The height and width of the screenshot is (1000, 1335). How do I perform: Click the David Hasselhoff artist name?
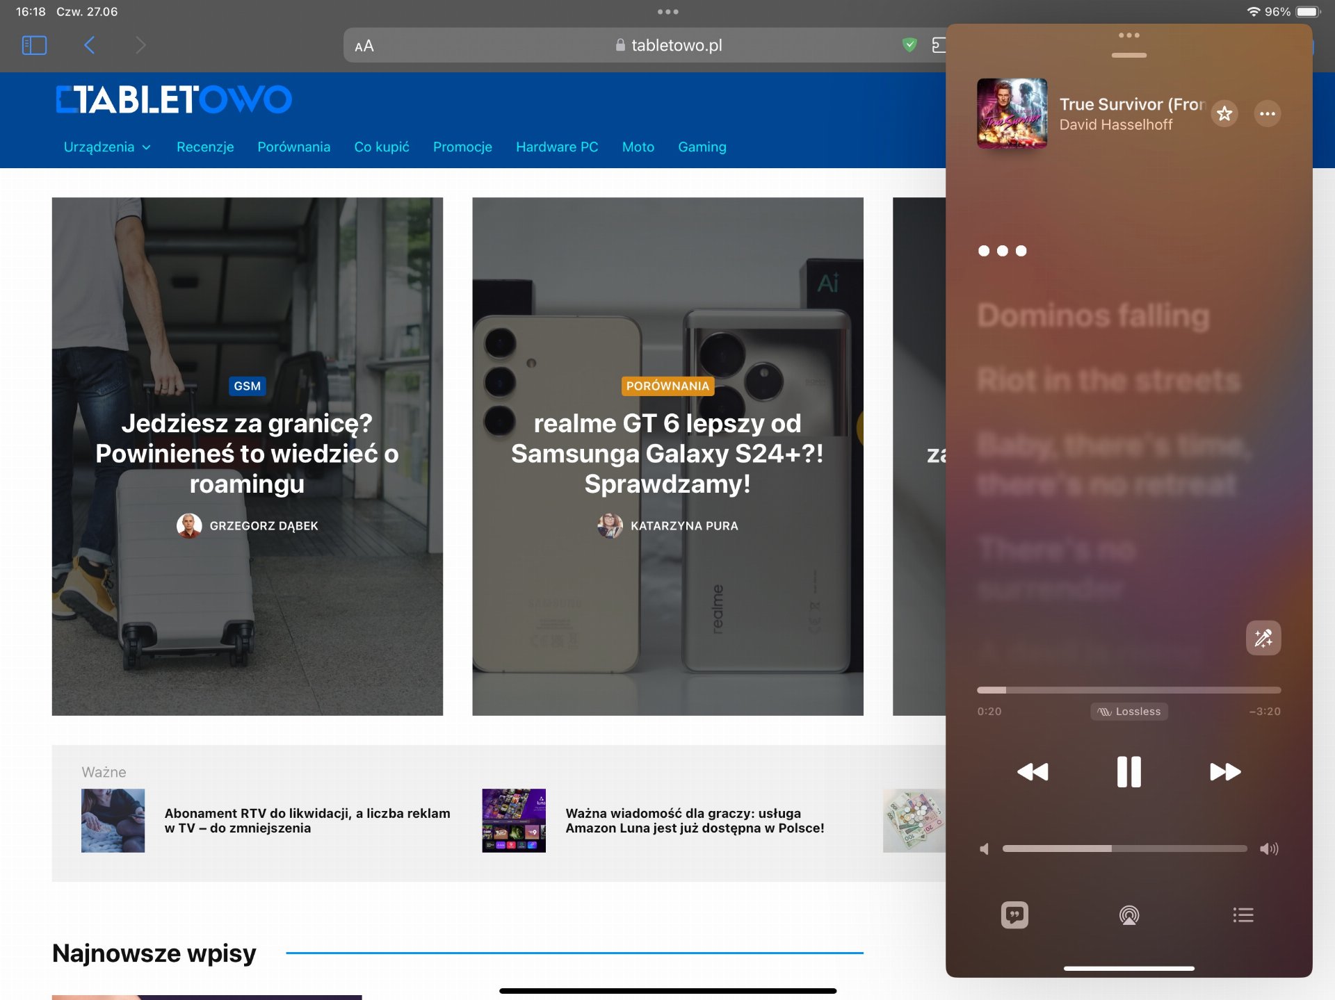(1115, 124)
